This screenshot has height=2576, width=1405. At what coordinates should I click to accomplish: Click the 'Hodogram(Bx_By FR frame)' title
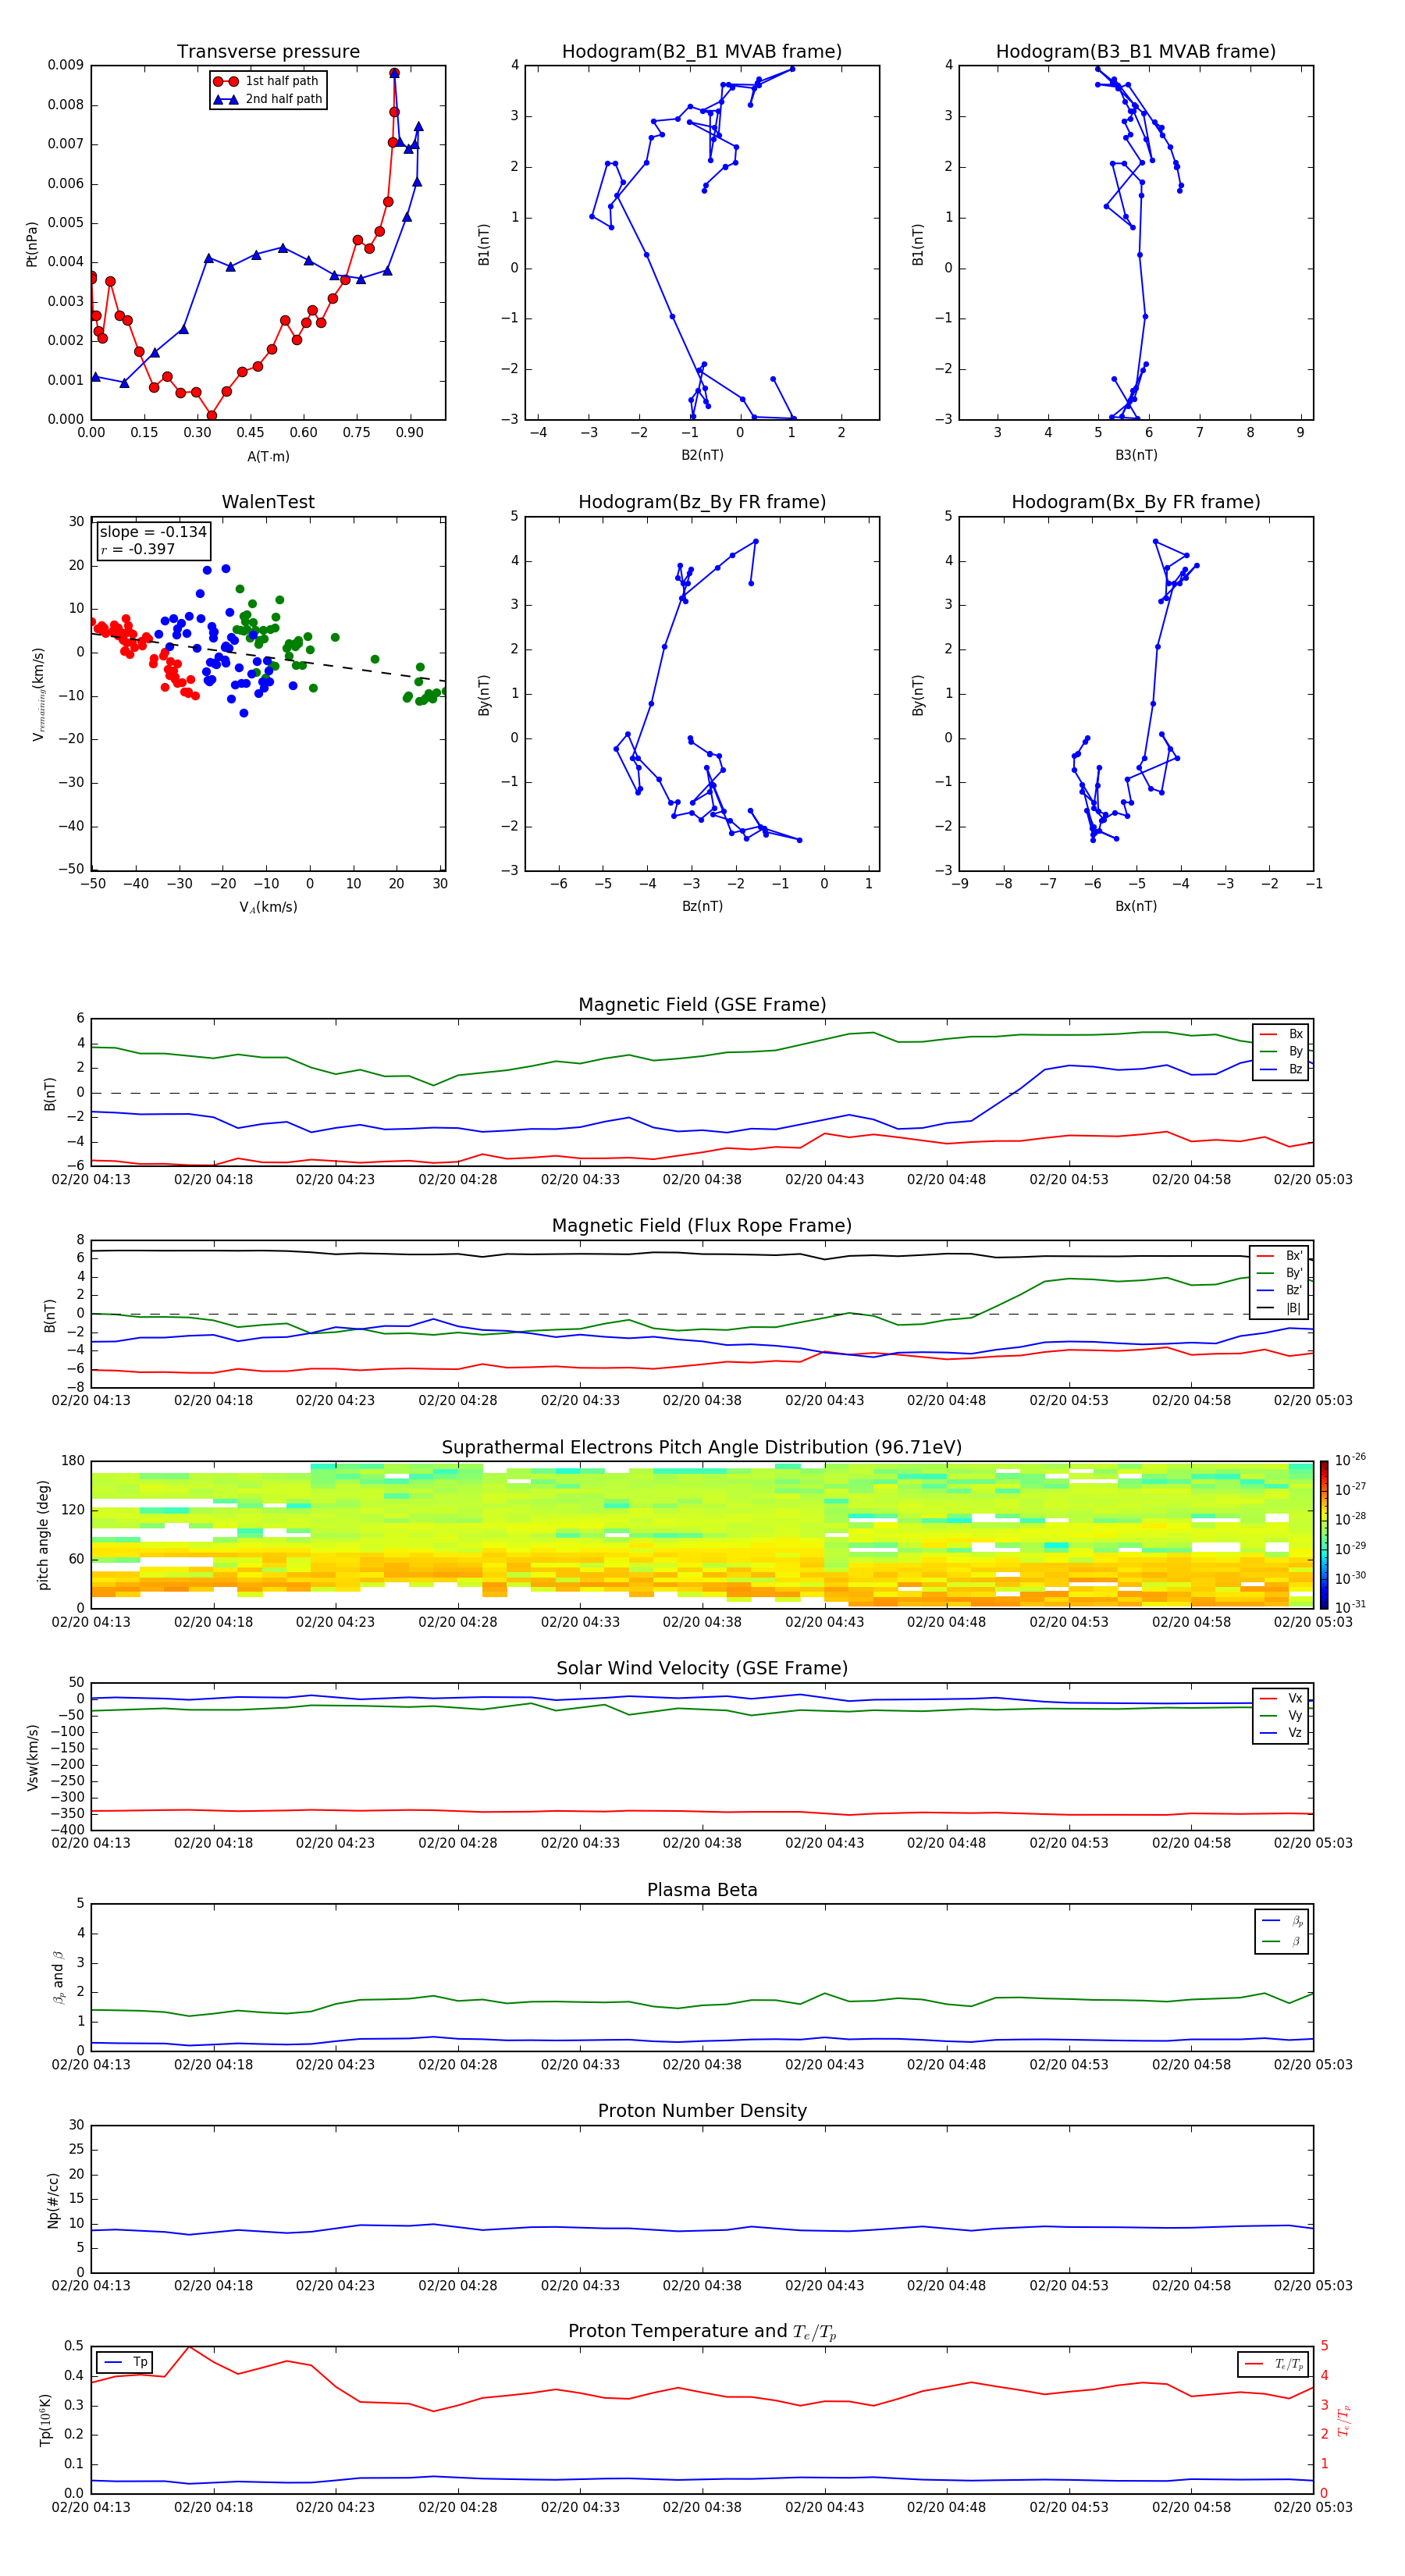coord(1136,502)
